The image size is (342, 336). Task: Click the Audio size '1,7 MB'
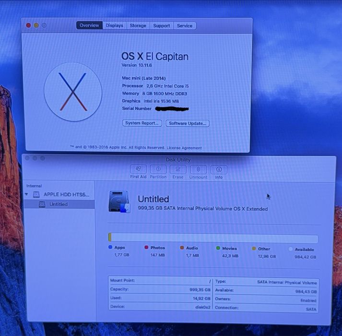point(192,255)
